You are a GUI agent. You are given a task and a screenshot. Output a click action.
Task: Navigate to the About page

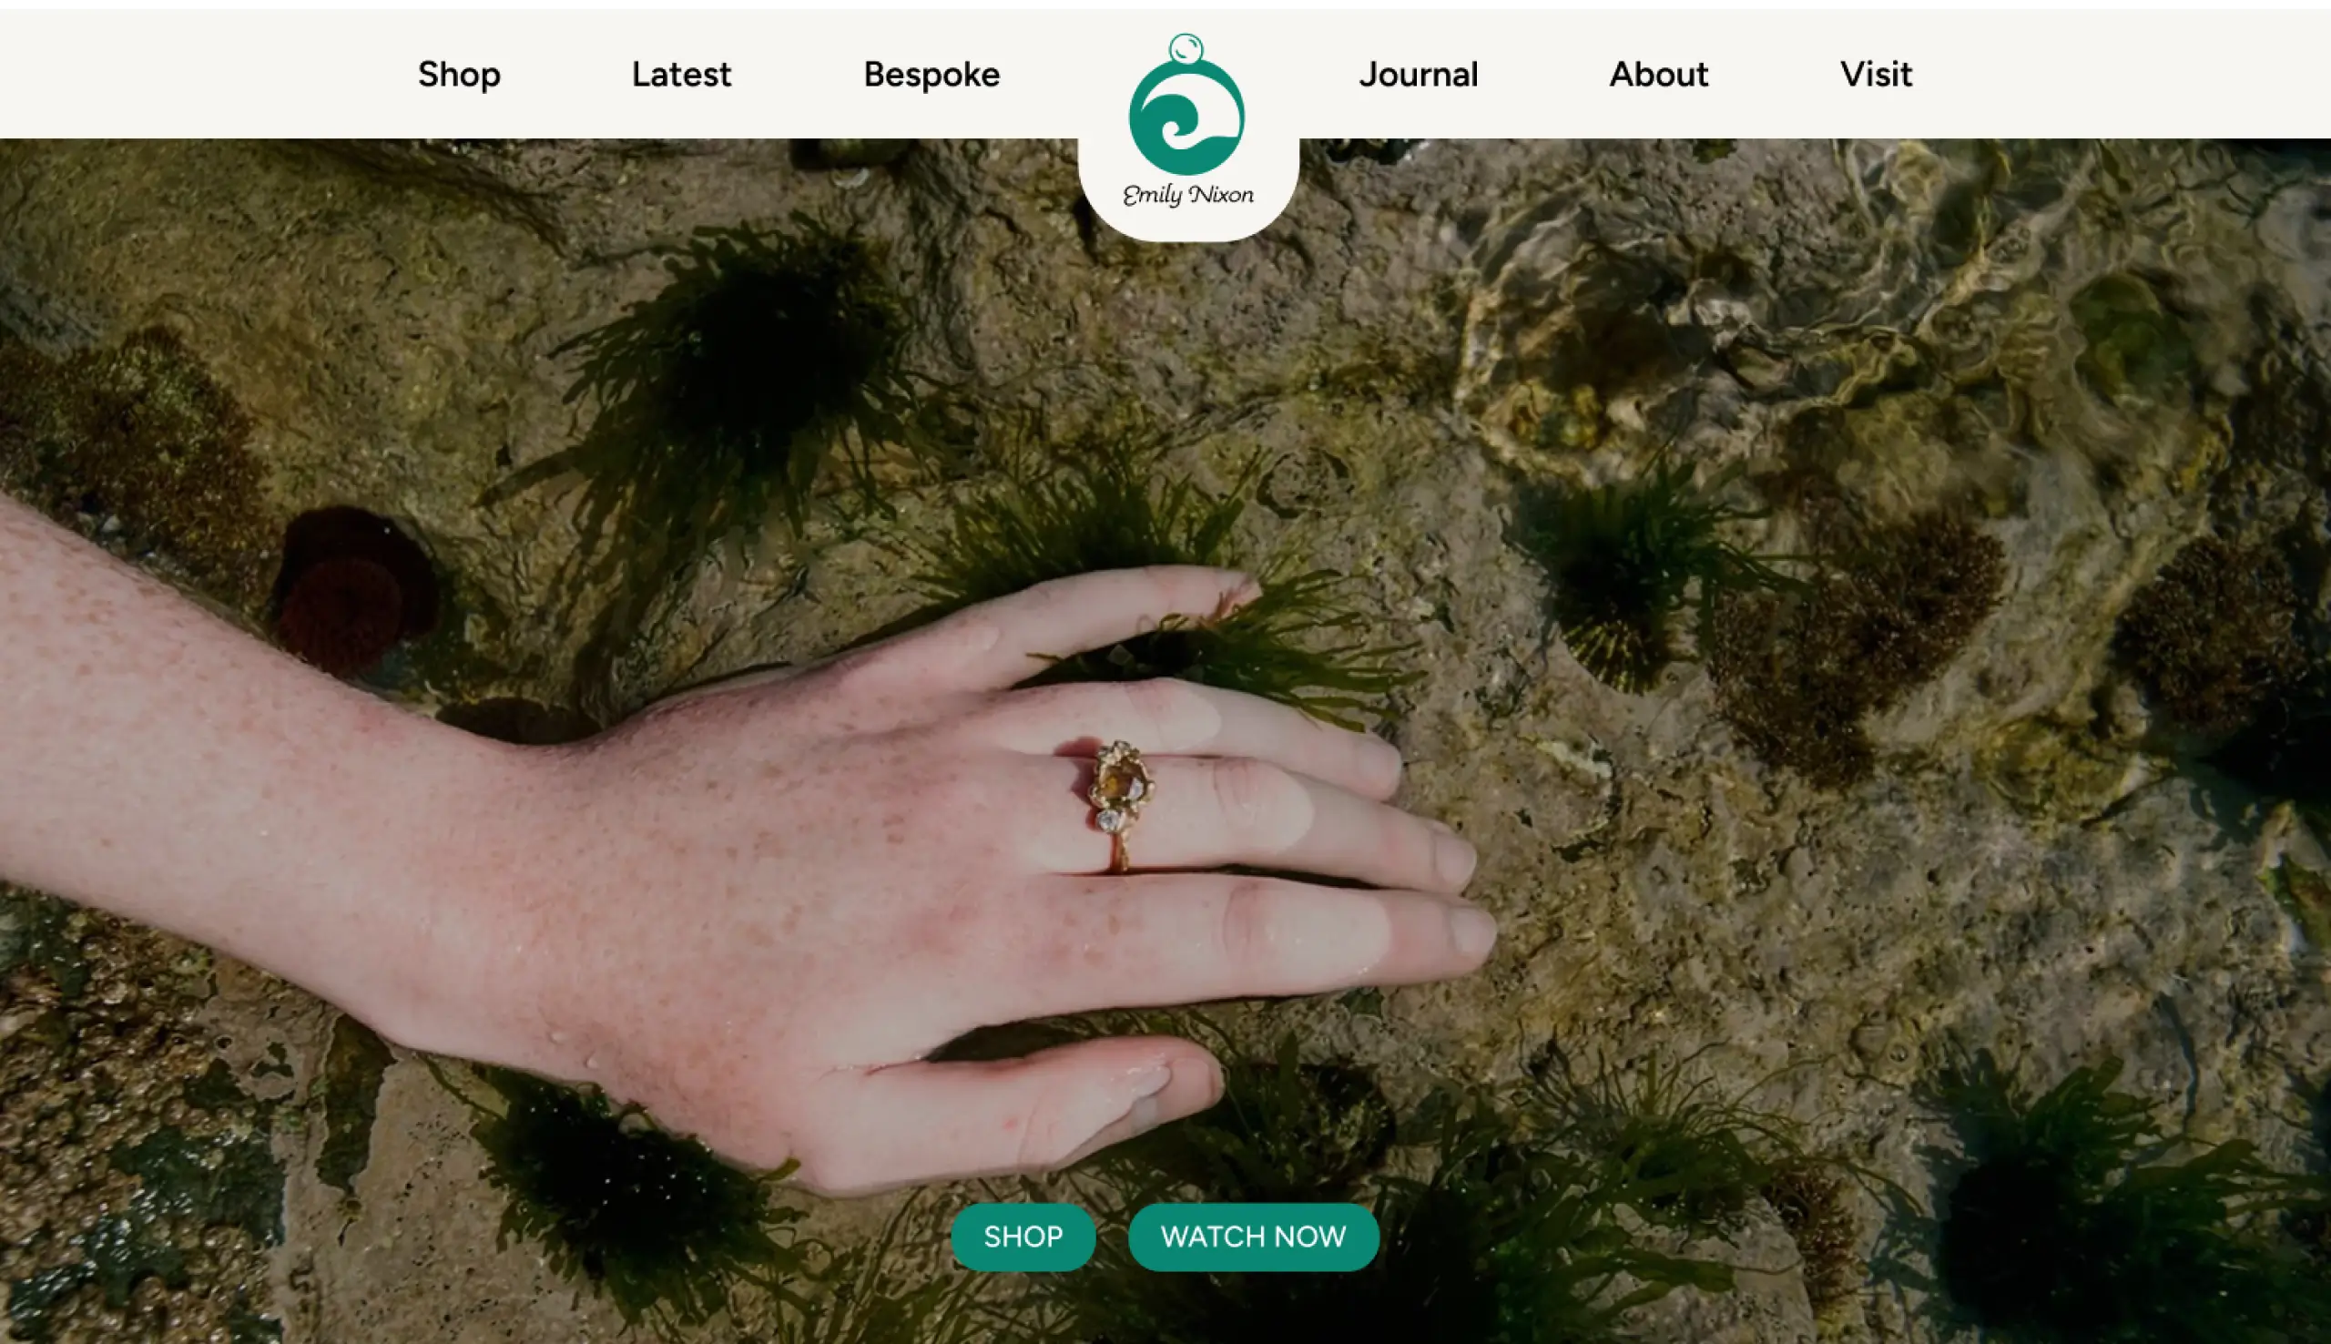pos(1658,74)
